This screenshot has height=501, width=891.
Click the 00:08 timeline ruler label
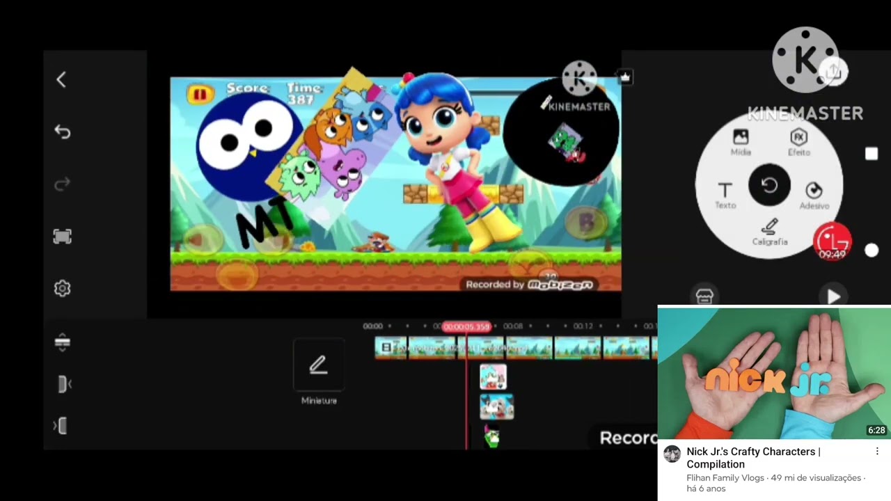click(x=512, y=326)
